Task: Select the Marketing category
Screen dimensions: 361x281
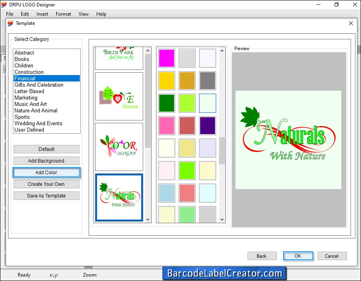Action: pyautogui.click(x=47, y=98)
